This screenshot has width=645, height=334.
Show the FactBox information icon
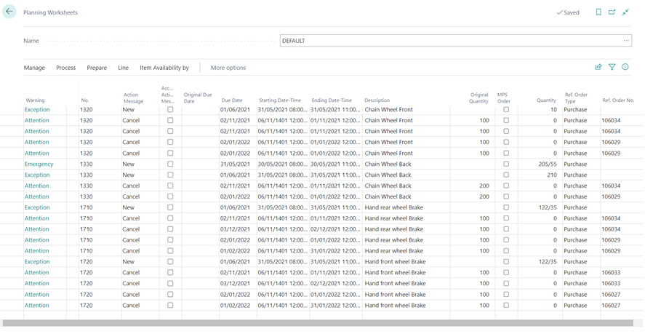(x=625, y=67)
